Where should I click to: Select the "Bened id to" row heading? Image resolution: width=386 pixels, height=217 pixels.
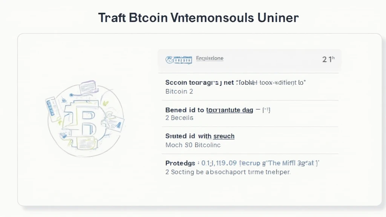(185, 110)
